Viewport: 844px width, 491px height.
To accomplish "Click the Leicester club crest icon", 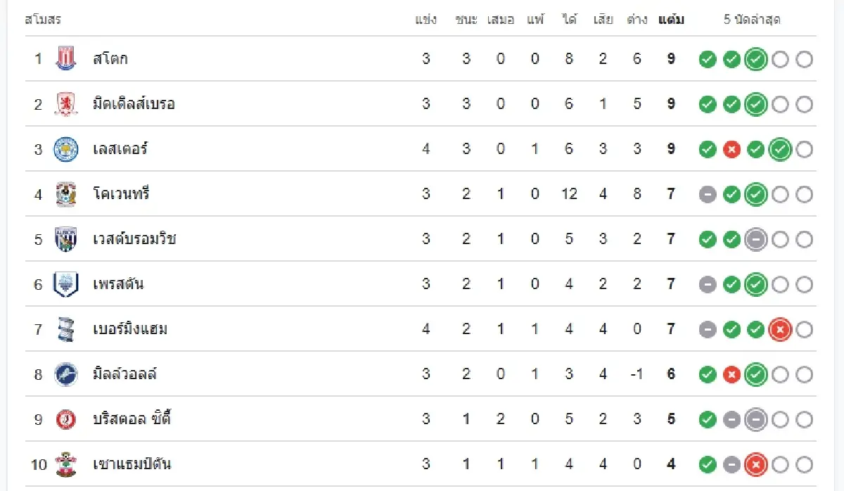I will 65,149.
